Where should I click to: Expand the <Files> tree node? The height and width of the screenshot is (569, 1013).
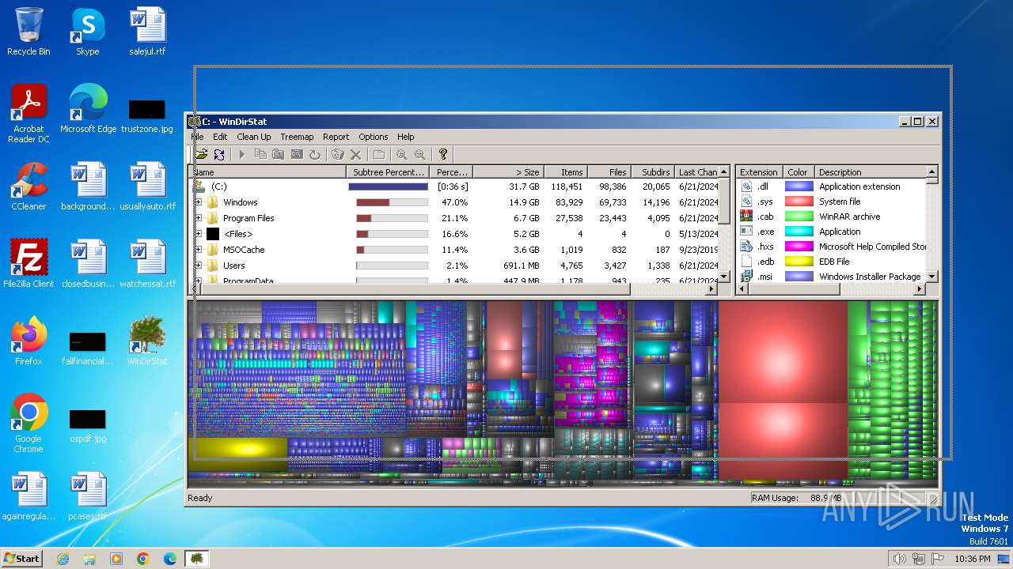[x=199, y=234]
